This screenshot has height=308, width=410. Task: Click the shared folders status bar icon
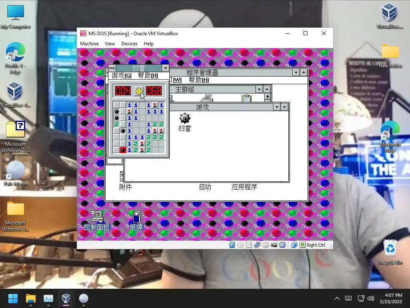(x=266, y=245)
